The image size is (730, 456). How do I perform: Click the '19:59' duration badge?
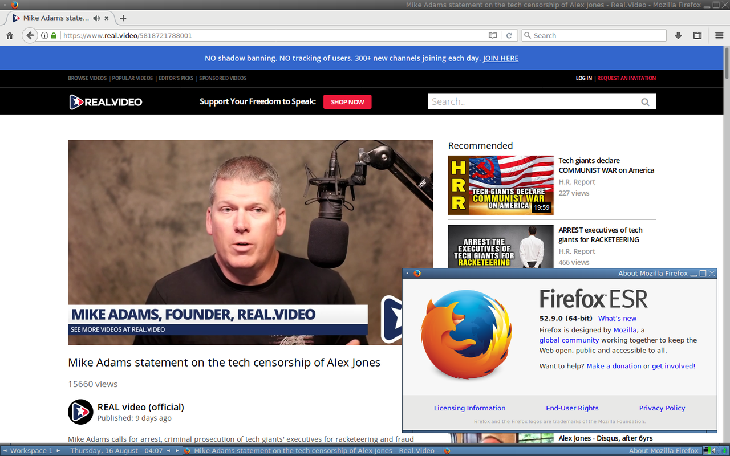tap(541, 207)
